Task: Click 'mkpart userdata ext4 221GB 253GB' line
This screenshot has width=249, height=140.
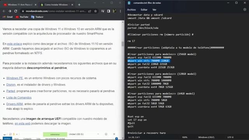Action: (x=151, y=67)
